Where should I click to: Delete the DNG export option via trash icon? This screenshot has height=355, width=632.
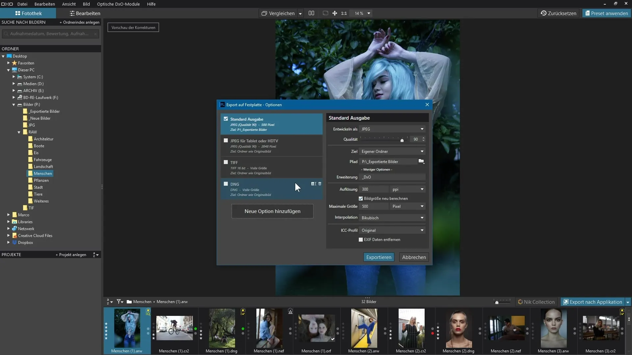[320, 184]
